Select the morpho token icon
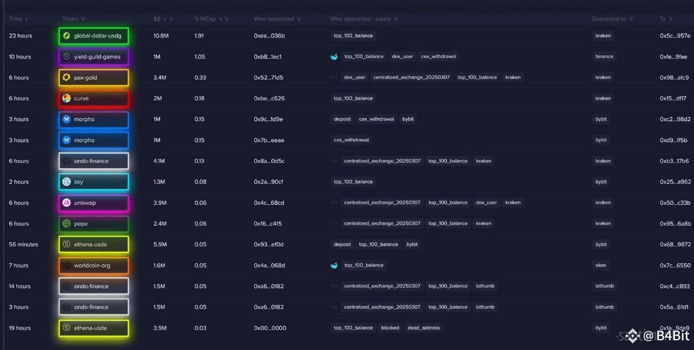The width and height of the screenshot is (694, 350). [x=67, y=119]
